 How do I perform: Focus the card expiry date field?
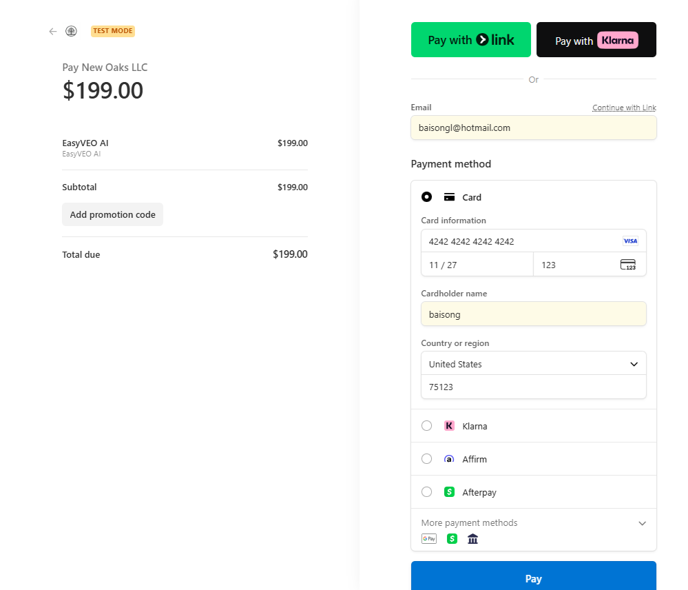click(477, 265)
